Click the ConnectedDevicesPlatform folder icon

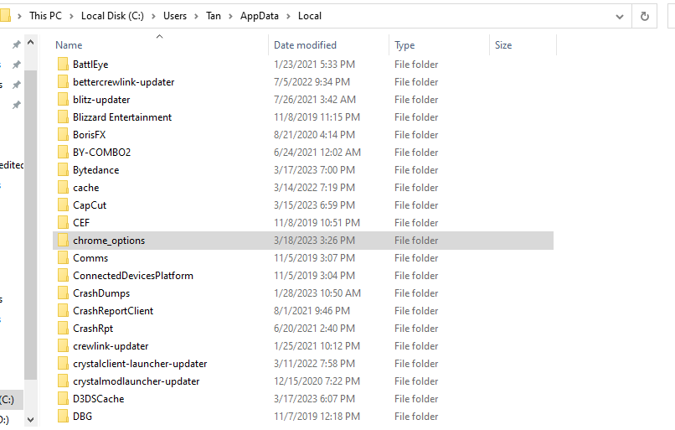click(63, 276)
